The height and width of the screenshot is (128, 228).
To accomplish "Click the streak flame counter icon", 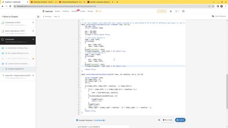I will click(176, 11).
